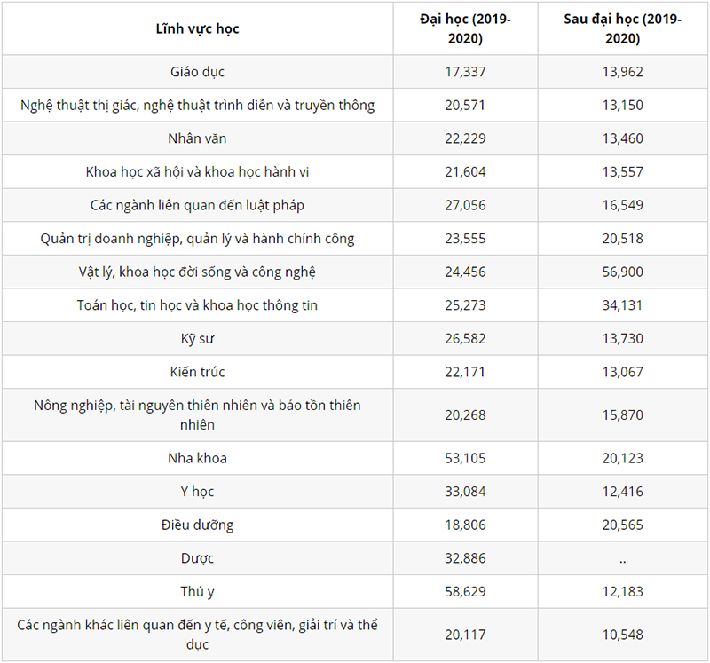Image resolution: width=710 pixels, height=663 pixels.
Task: Select the "Thú y" row label
Action: point(197,591)
